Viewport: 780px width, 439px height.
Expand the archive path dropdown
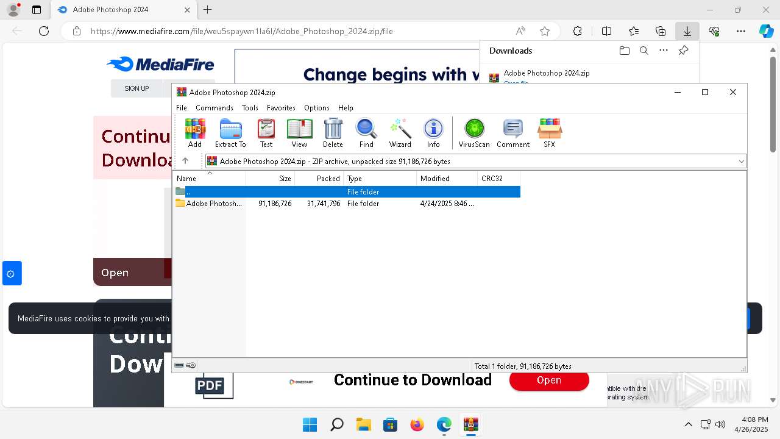741,162
